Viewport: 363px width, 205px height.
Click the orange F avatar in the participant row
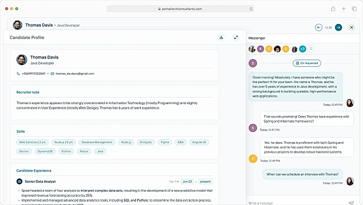tap(269, 49)
